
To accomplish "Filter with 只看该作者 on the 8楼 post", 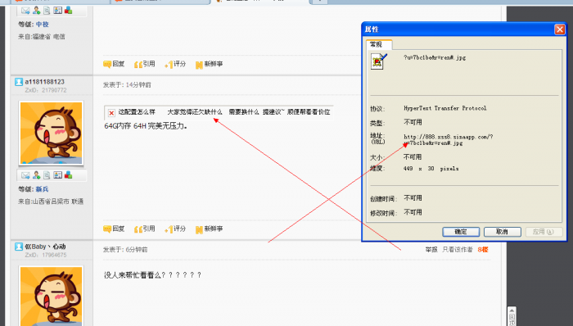I will point(458,250).
